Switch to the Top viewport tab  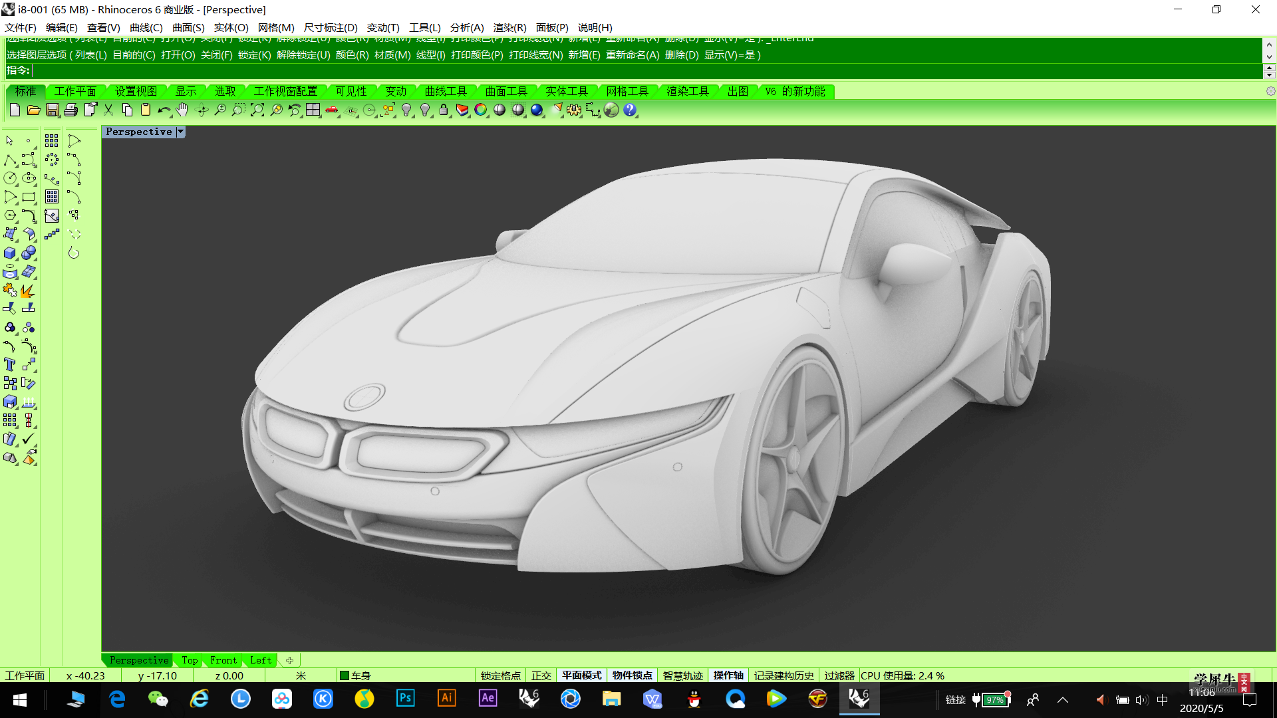[190, 660]
